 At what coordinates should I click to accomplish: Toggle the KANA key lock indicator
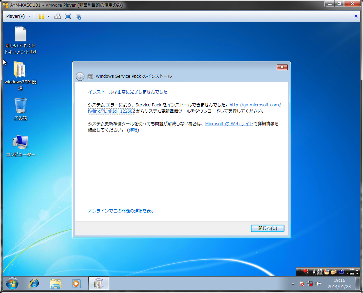[350, 273]
